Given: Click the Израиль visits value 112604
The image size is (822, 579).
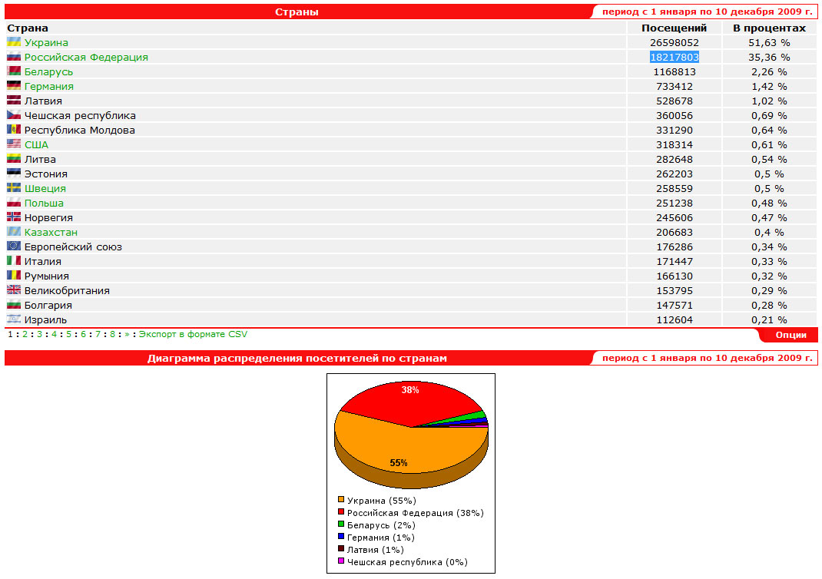Looking at the screenshot, I should tap(675, 319).
